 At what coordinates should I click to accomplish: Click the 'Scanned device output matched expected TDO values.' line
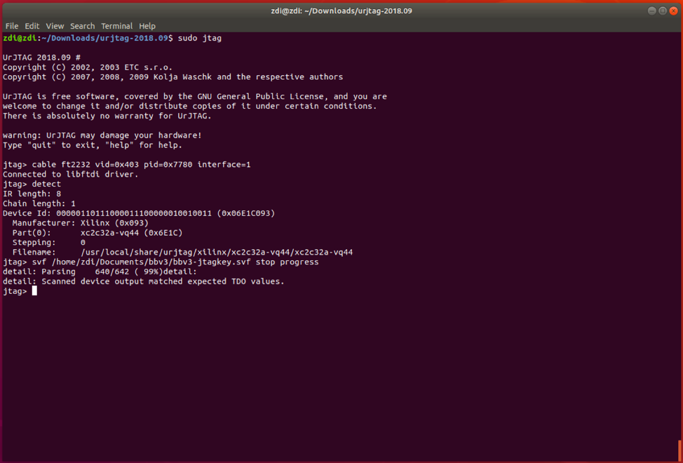pyautogui.click(x=143, y=281)
